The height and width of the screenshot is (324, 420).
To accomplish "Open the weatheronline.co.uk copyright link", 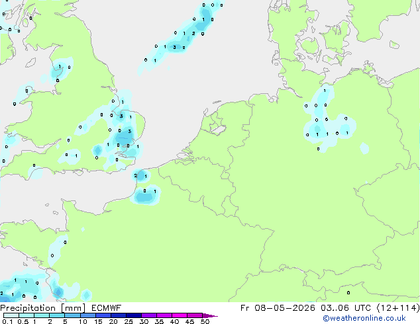I will click(x=364, y=318).
